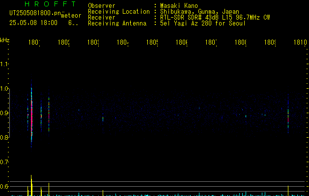Image resolution: width=309 pixels, height=196 pixels.
Task: Select the location Shibukawa, Gunma, Japan
Action: 199,12
